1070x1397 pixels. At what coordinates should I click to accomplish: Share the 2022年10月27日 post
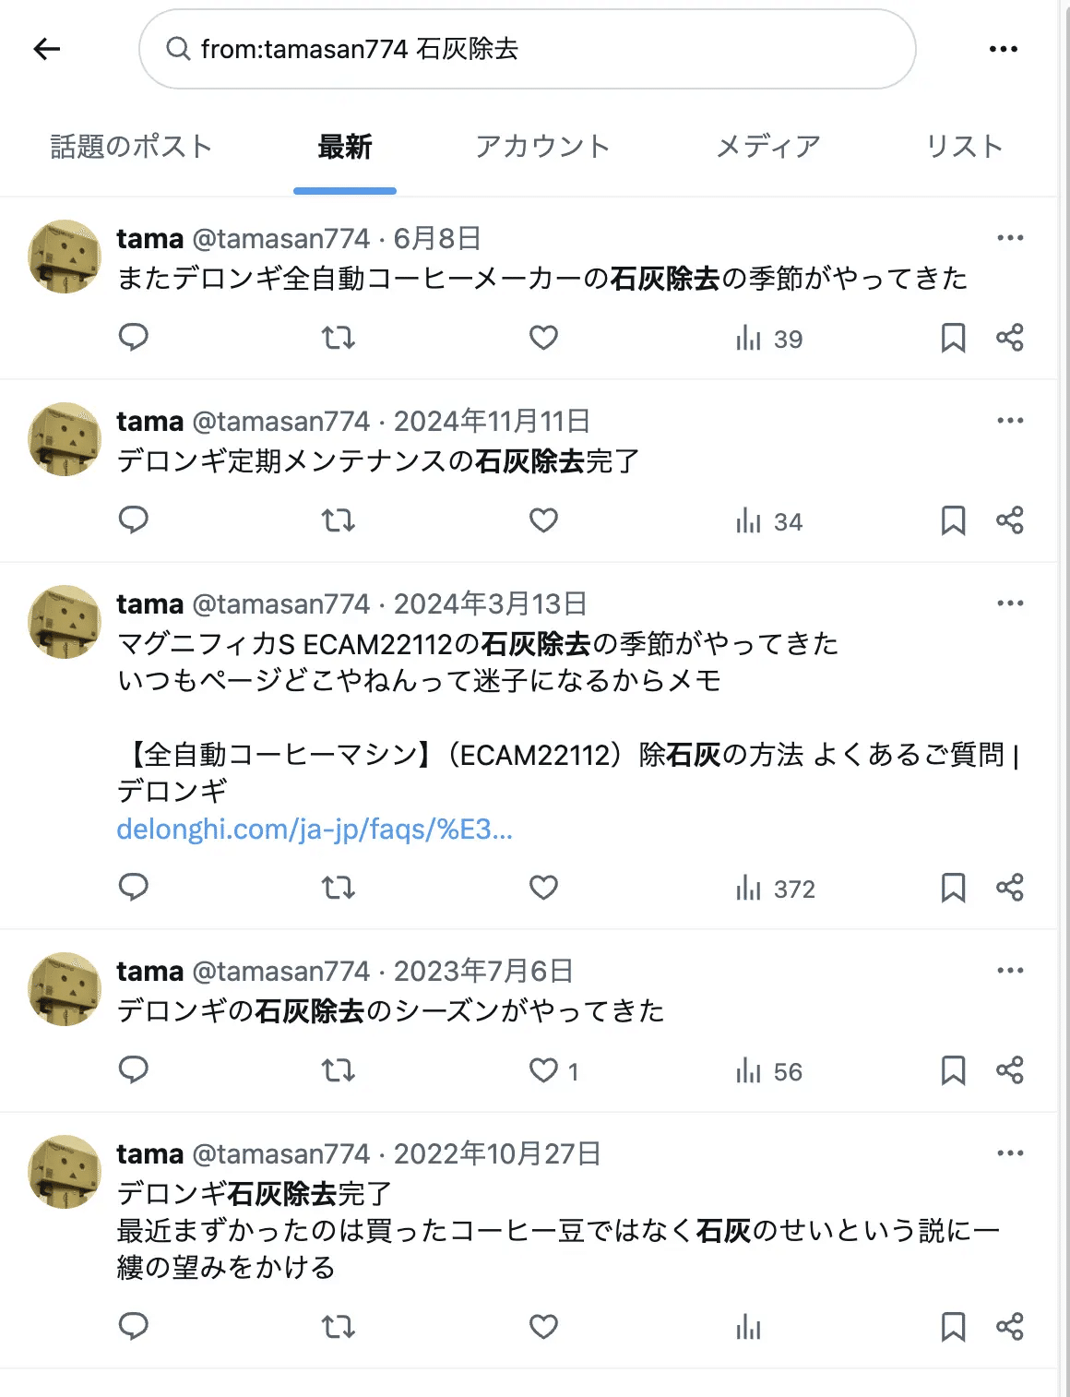click(x=1010, y=1327)
